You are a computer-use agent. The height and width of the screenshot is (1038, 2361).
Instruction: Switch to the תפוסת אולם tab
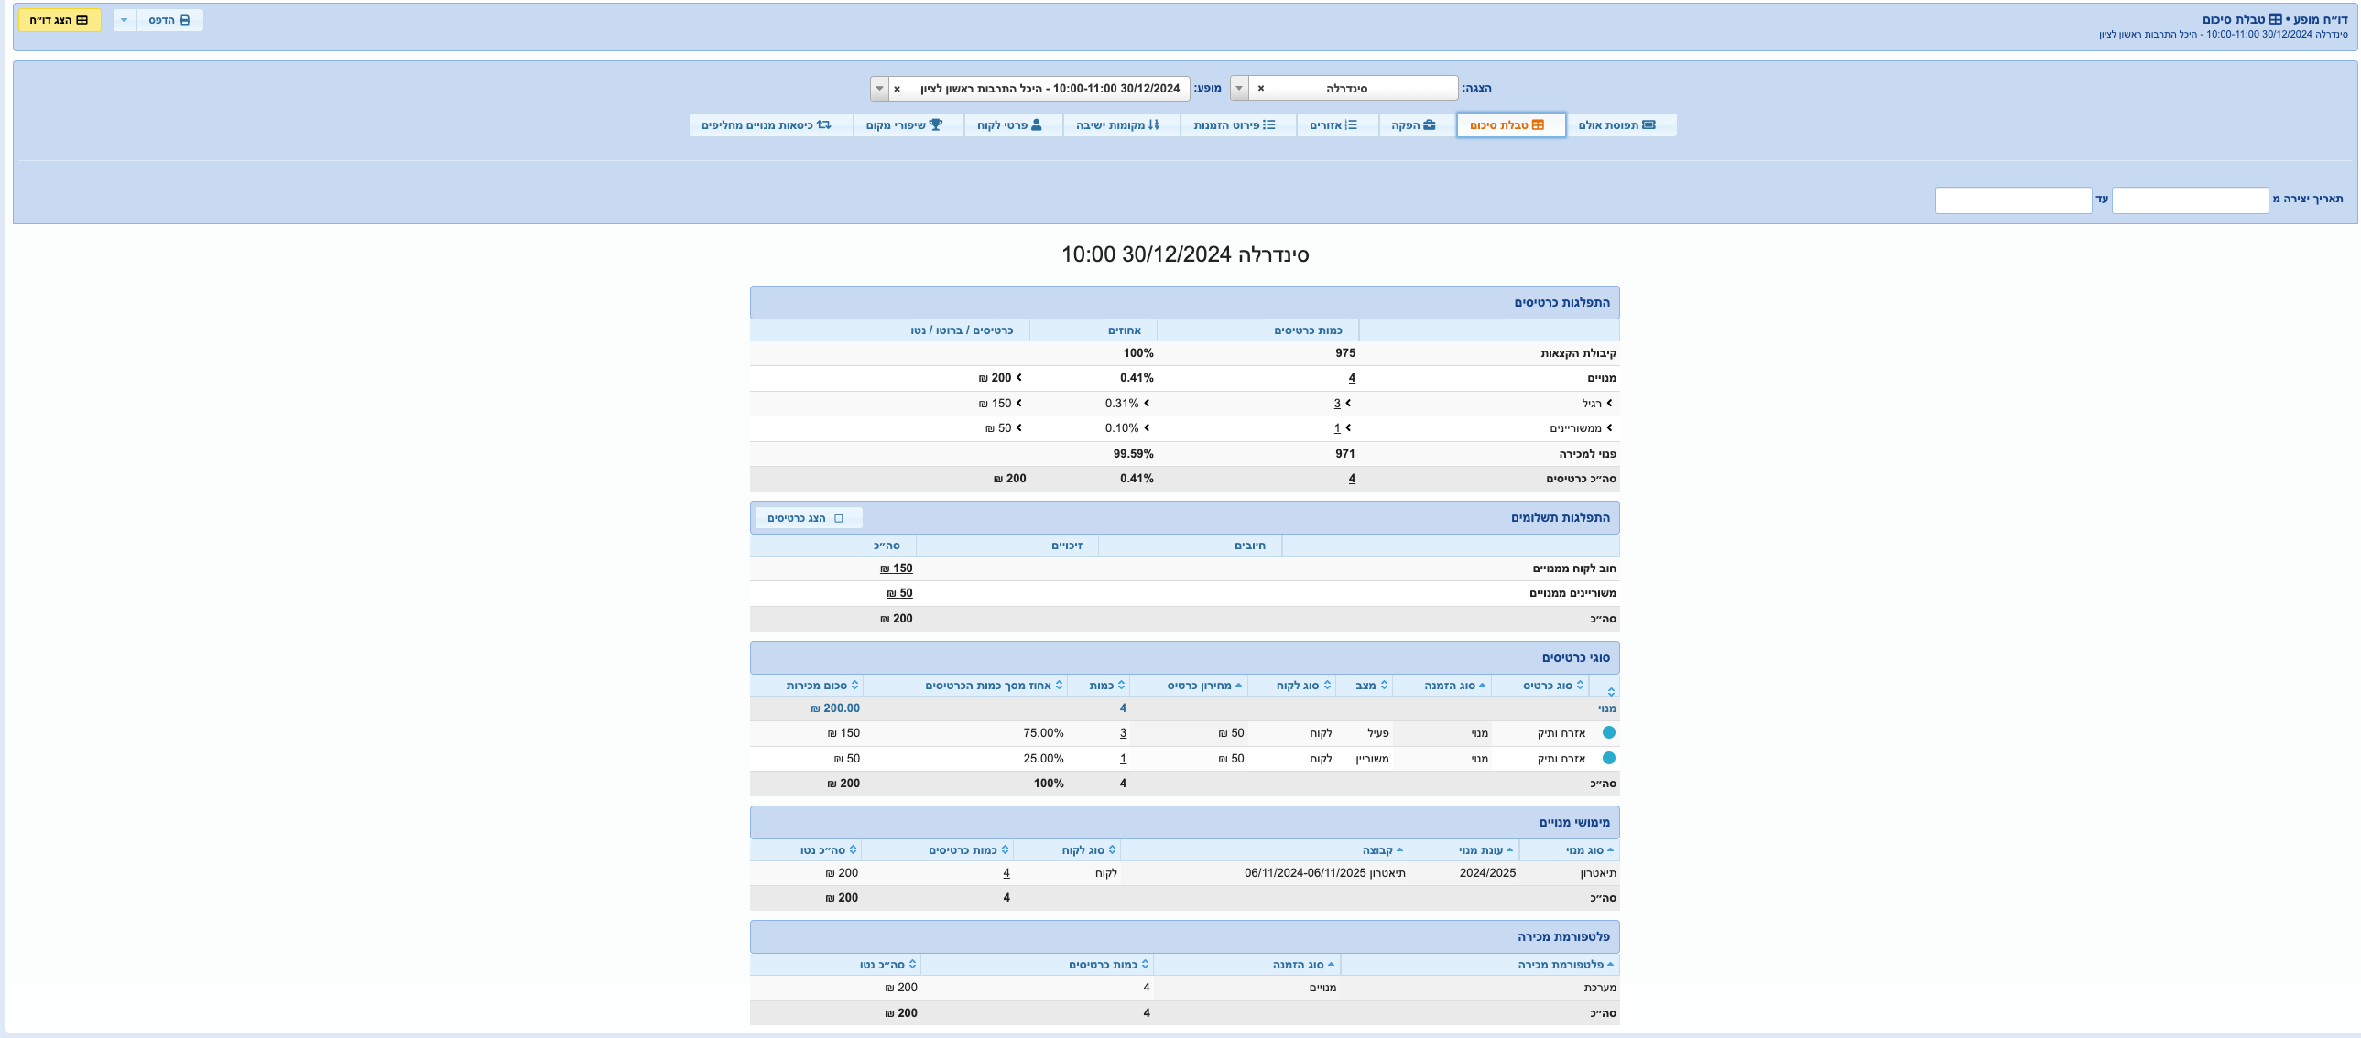point(1620,125)
